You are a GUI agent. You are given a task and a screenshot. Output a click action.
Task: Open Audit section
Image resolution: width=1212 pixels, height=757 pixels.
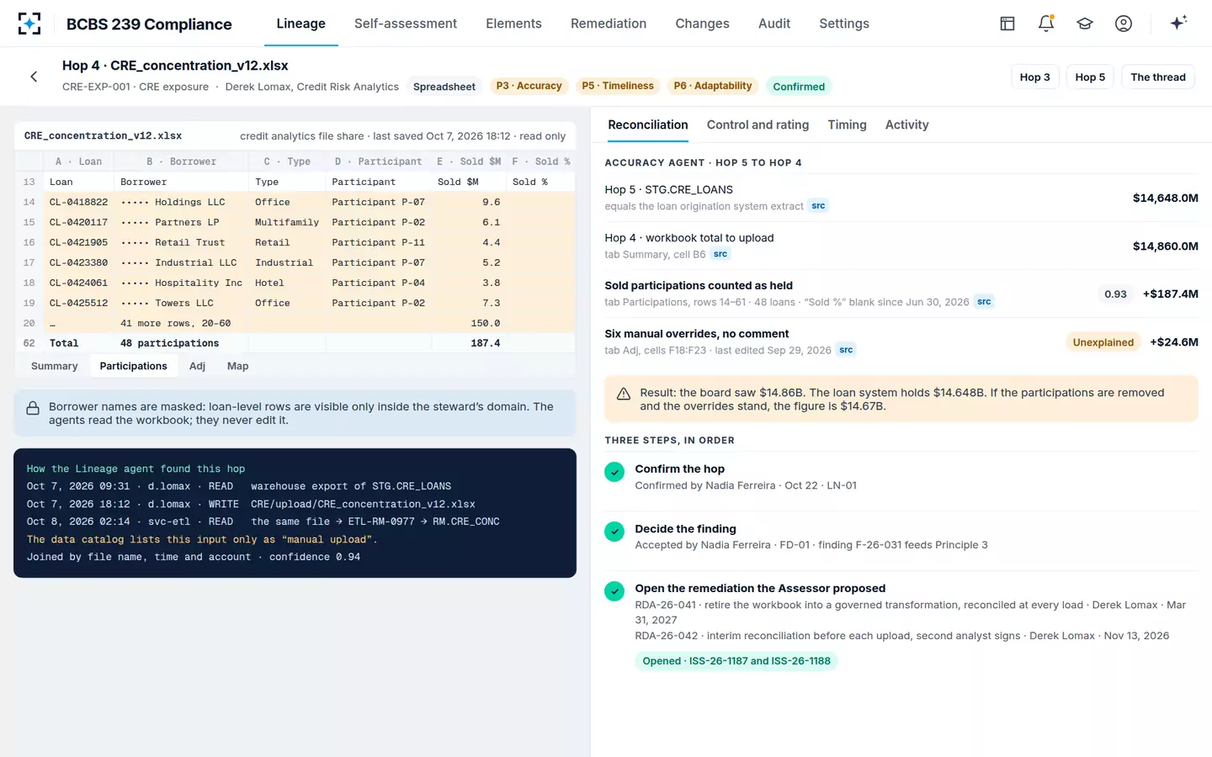pos(774,24)
